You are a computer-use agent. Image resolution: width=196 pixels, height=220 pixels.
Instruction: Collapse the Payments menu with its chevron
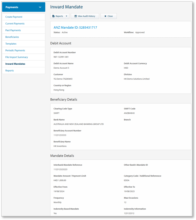pyautogui.click(x=40, y=7)
